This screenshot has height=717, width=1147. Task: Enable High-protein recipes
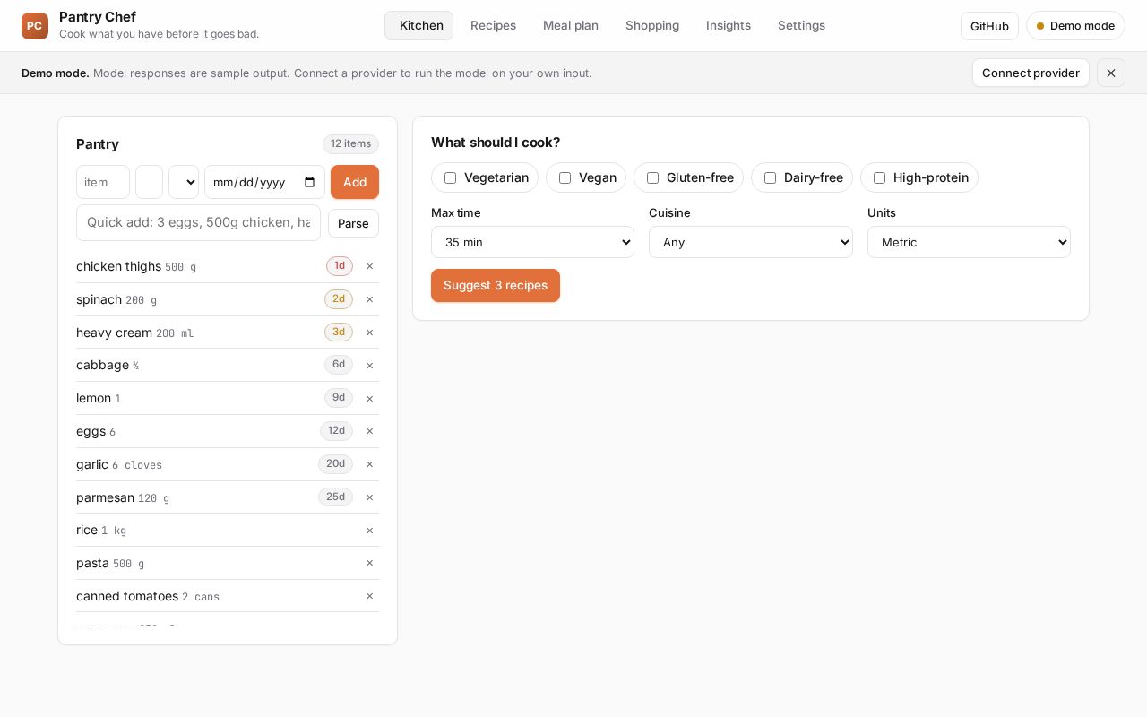pos(879,177)
